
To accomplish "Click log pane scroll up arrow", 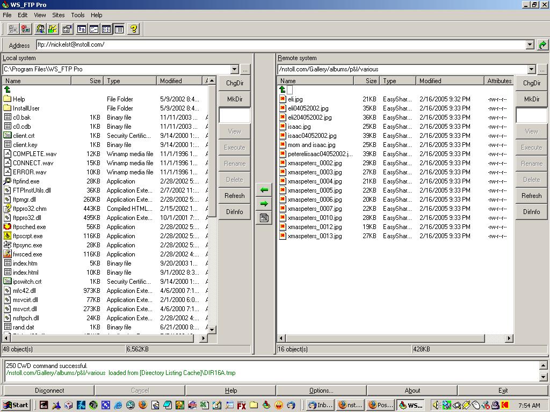I will point(544,365).
